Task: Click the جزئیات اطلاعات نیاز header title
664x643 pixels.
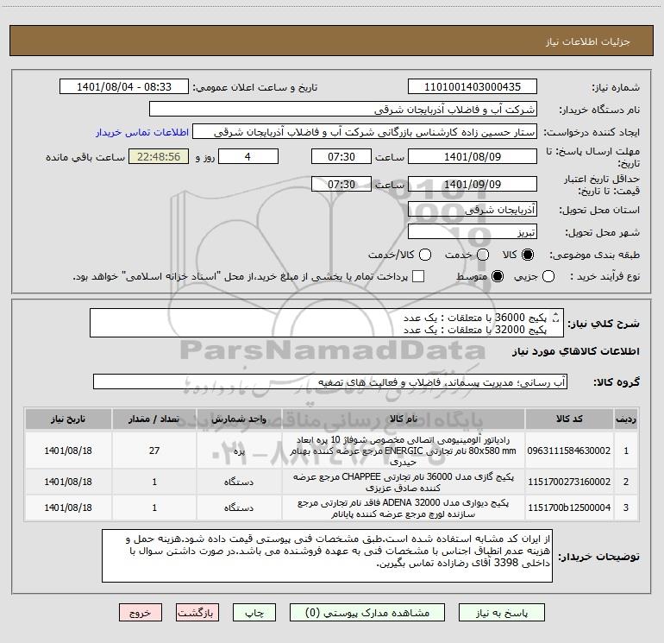Action: [x=588, y=41]
